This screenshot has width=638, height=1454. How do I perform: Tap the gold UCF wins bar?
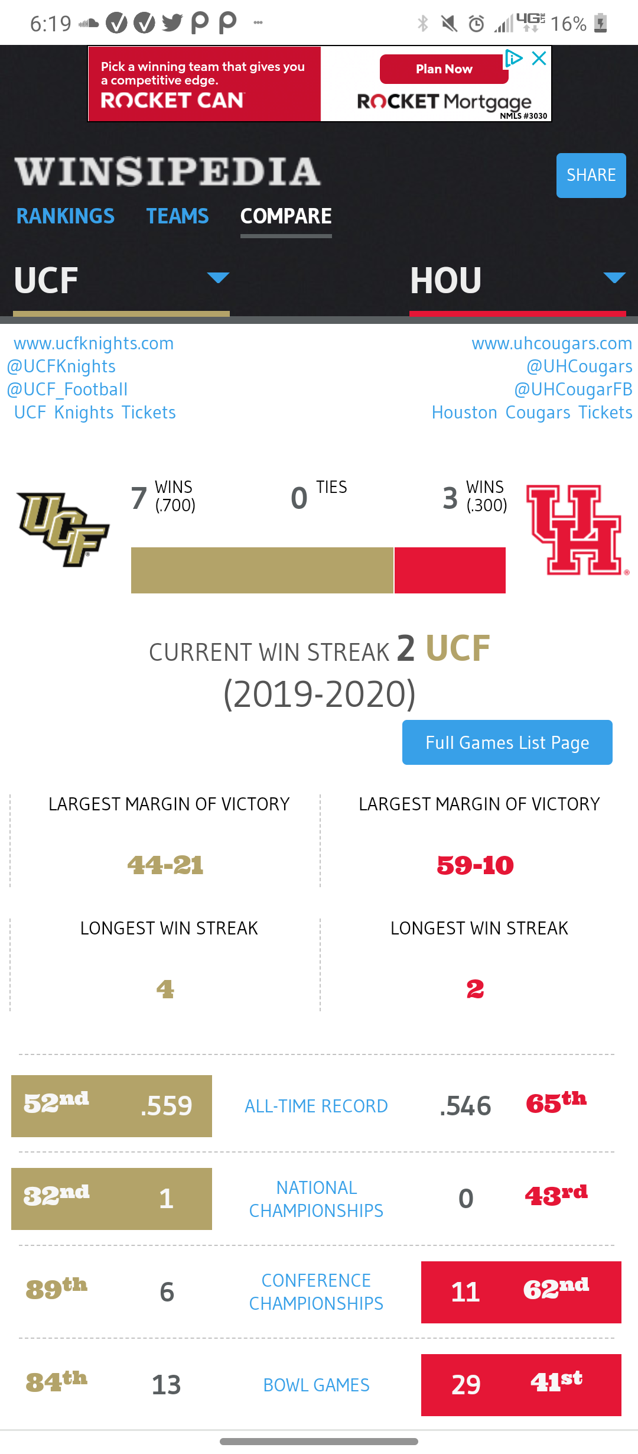[262, 570]
